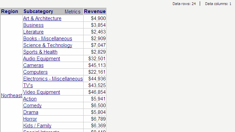Select the $46,854 revenue cell
Screen dimensions: 235x132
[95, 92]
